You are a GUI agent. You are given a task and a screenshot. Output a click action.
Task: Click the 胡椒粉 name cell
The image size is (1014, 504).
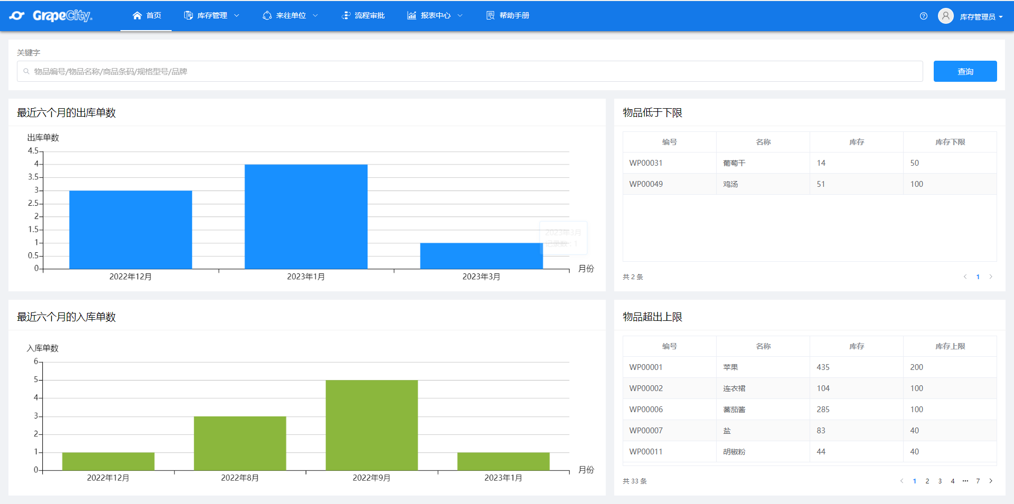coord(763,452)
